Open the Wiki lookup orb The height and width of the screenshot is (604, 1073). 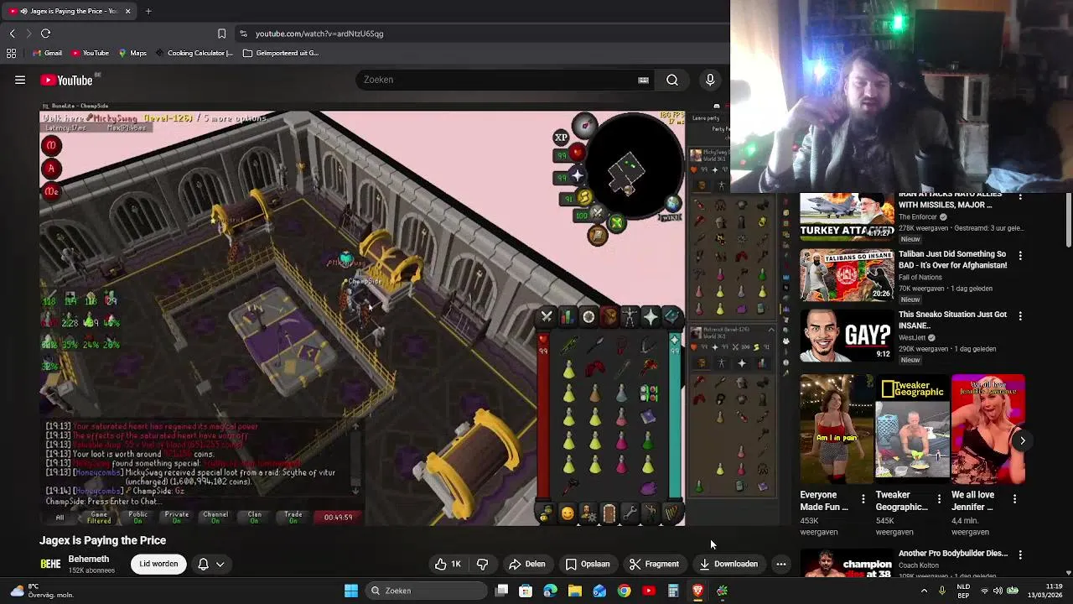(x=672, y=206)
